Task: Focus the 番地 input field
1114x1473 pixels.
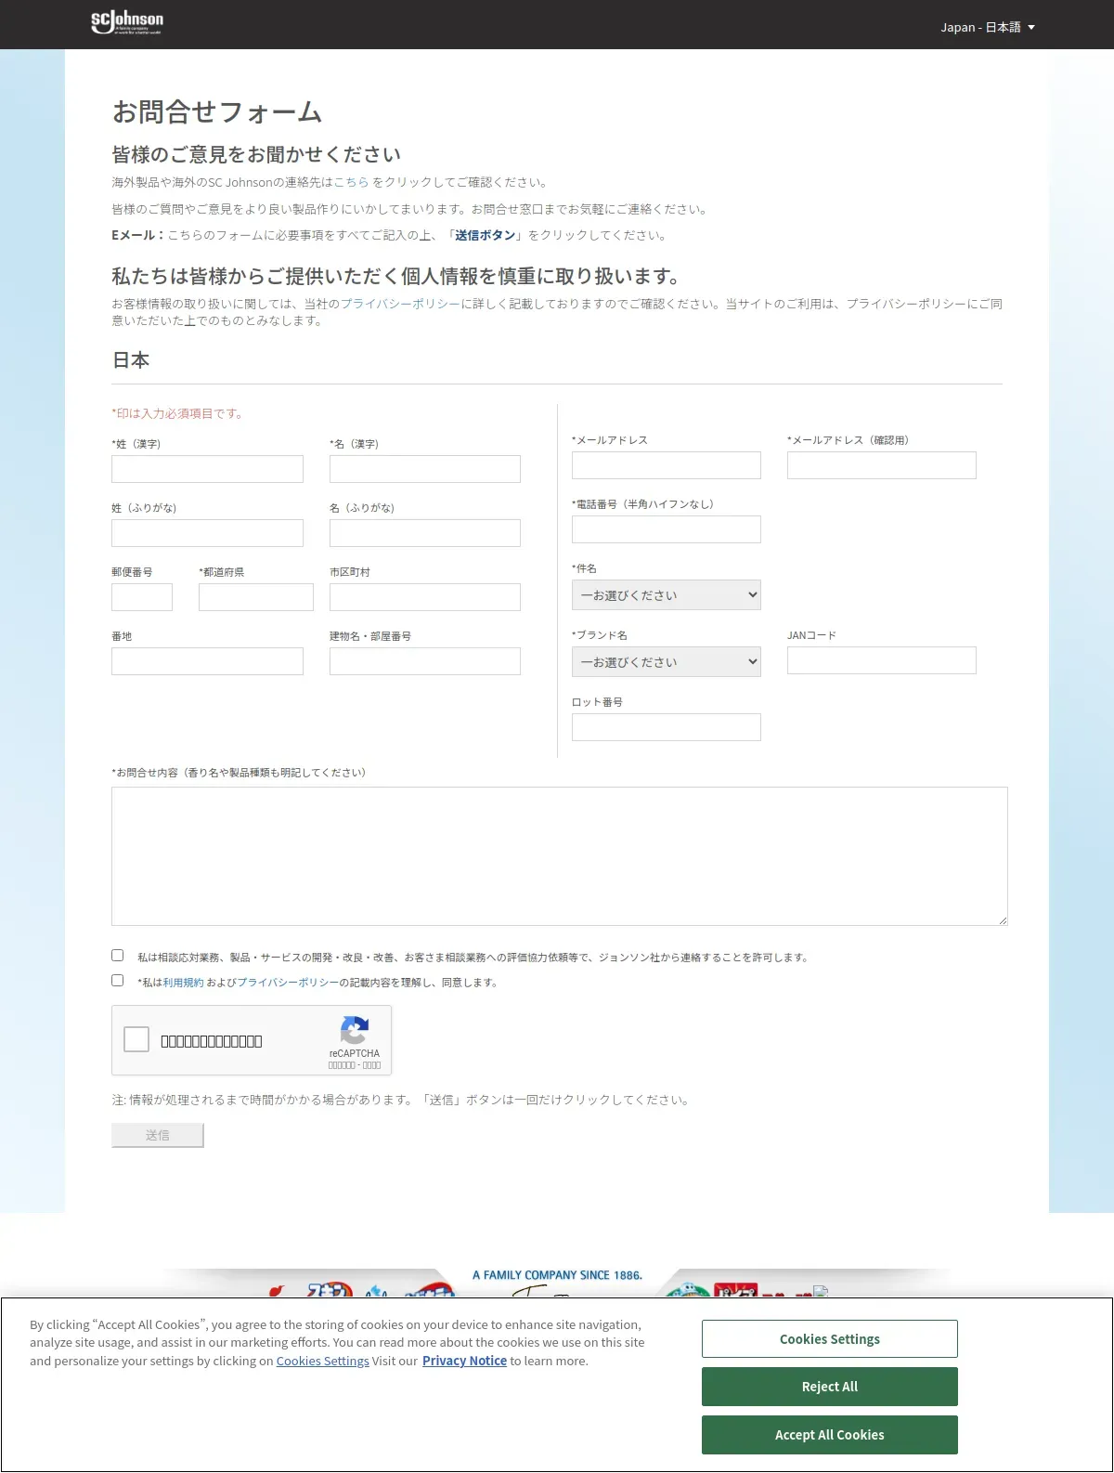Action: (x=207, y=661)
